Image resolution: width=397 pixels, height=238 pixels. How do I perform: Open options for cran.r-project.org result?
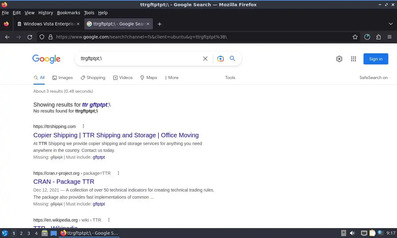pyautogui.click(x=118, y=173)
